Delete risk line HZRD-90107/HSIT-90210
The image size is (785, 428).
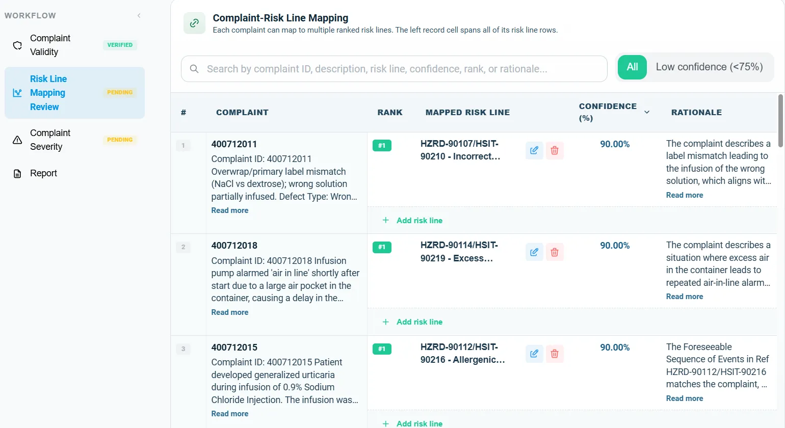click(x=555, y=150)
